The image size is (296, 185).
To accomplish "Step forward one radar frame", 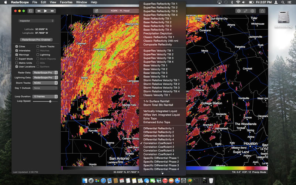I will click(x=52, y=11).
